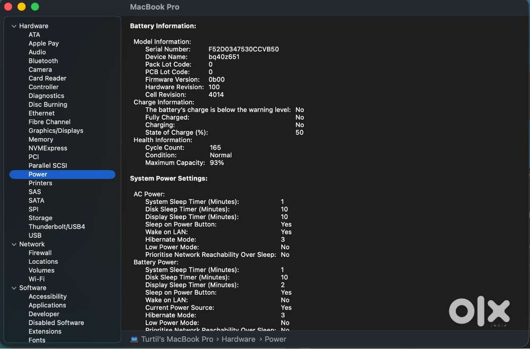The height and width of the screenshot is (349, 530).
Task: Open Apple Pay hardware info
Action: click(43, 43)
